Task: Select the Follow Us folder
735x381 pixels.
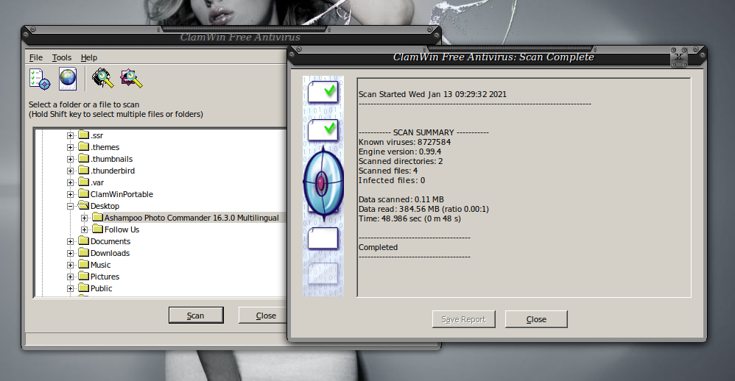Action: point(122,229)
